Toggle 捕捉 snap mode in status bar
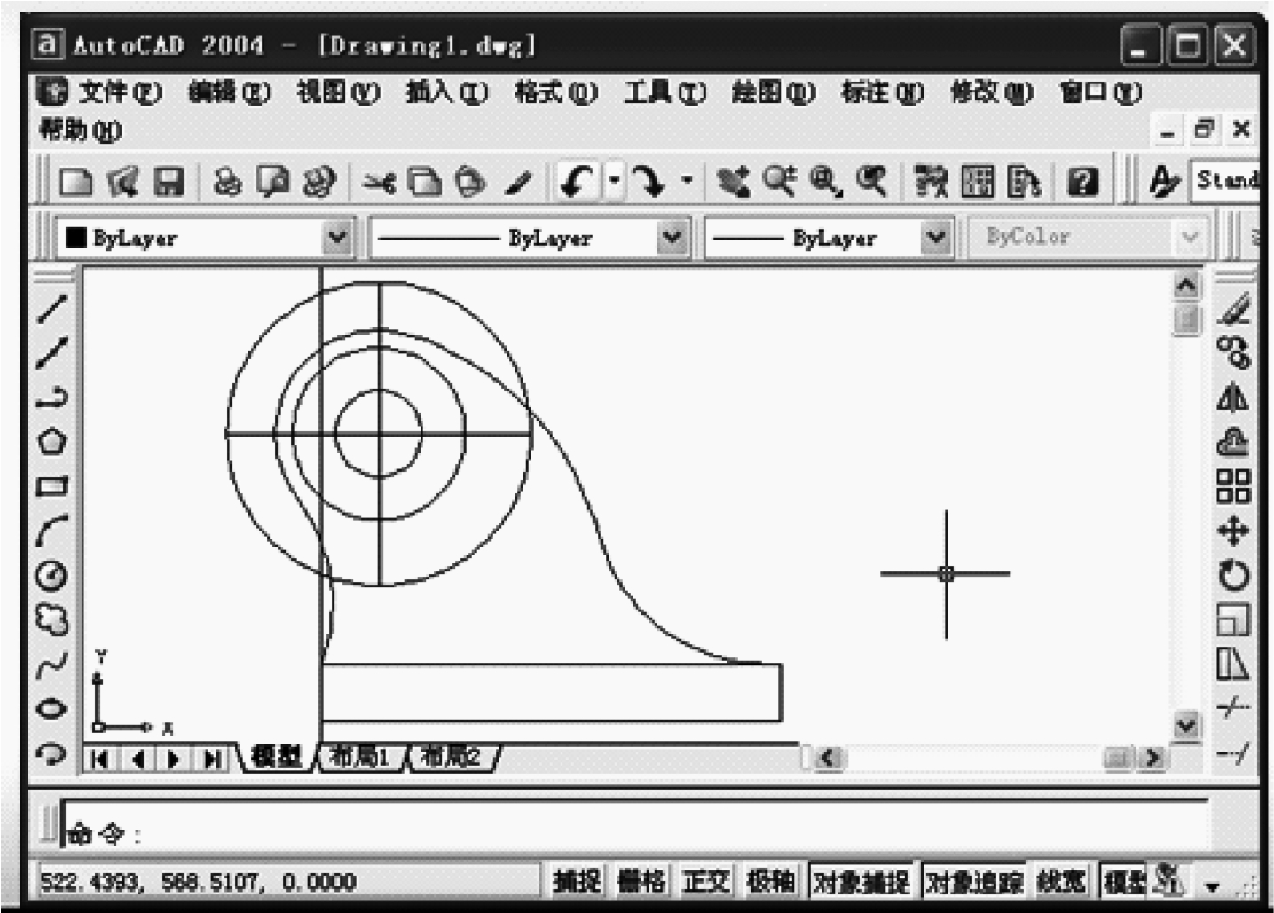Viewport: 1274px width, 913px height. [x=577, y=881]
